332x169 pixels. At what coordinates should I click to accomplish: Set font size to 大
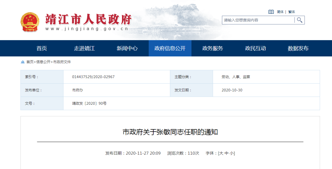[221, 153]
